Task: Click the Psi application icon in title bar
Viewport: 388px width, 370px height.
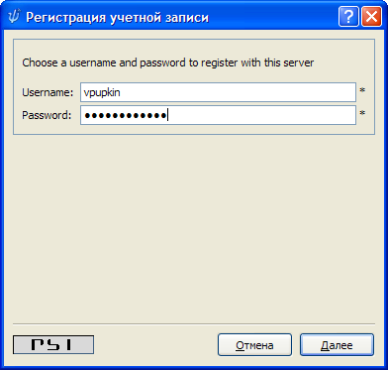Action: [14, 17]
